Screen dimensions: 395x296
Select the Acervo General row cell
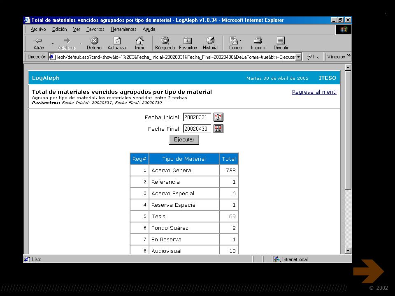[184, 170]
